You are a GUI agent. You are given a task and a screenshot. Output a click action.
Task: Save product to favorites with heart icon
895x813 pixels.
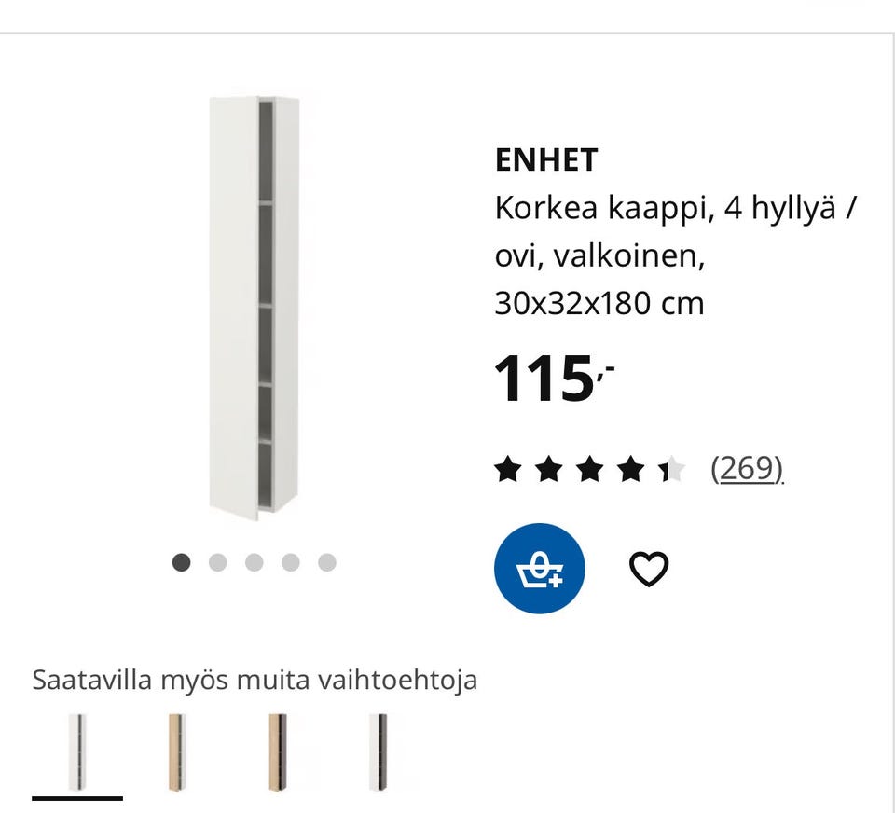pos(650,567)
